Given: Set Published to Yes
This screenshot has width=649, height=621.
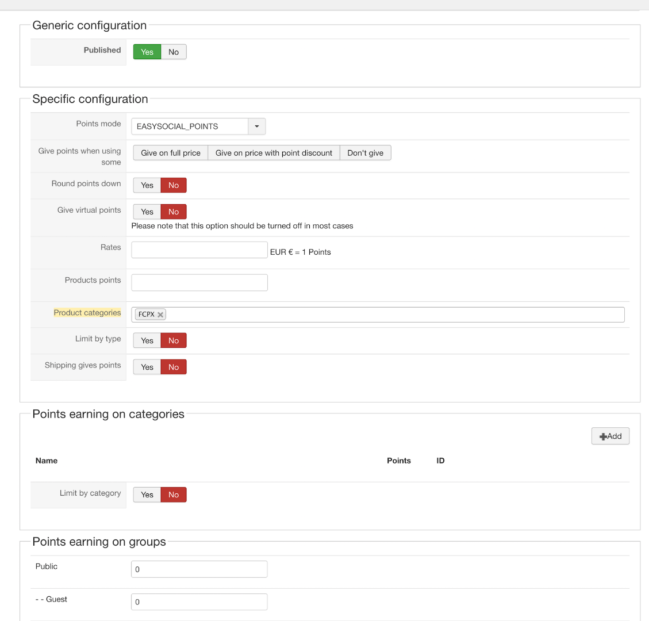Looking at the screenshot, I should (x=147, y=52).
